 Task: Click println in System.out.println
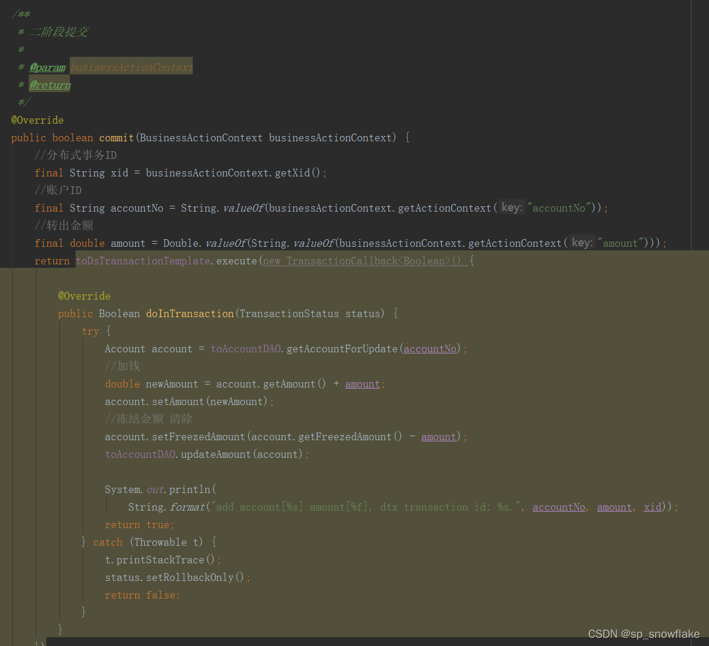(x=190, y=489)
